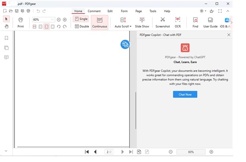Click the document vertical scrollbar
The height and width of the screenshot is (162, 246).
(136, 110)
